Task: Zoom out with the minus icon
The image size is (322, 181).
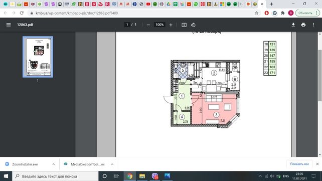Action: point(148,25)
